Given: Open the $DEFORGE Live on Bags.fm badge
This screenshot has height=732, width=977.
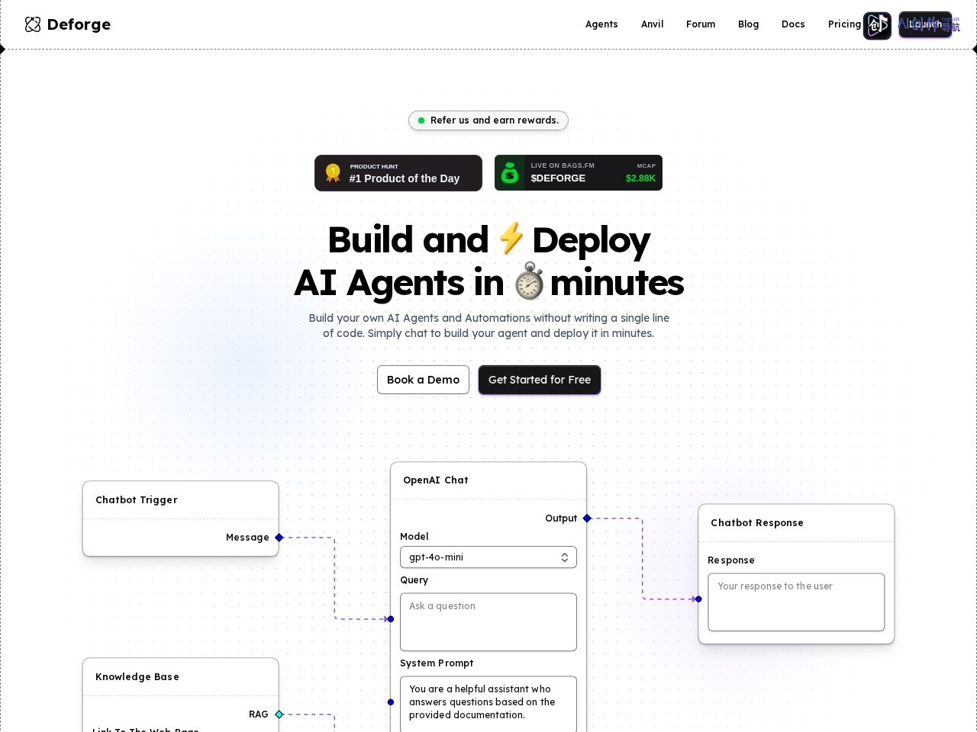Looking at the screenshot, I should tap(579, 173).
